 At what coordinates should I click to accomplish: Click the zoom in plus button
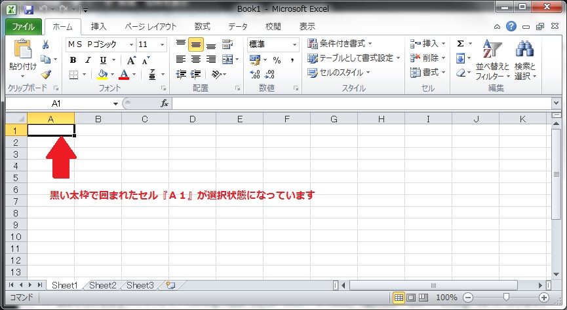click(x=544, y=298)
